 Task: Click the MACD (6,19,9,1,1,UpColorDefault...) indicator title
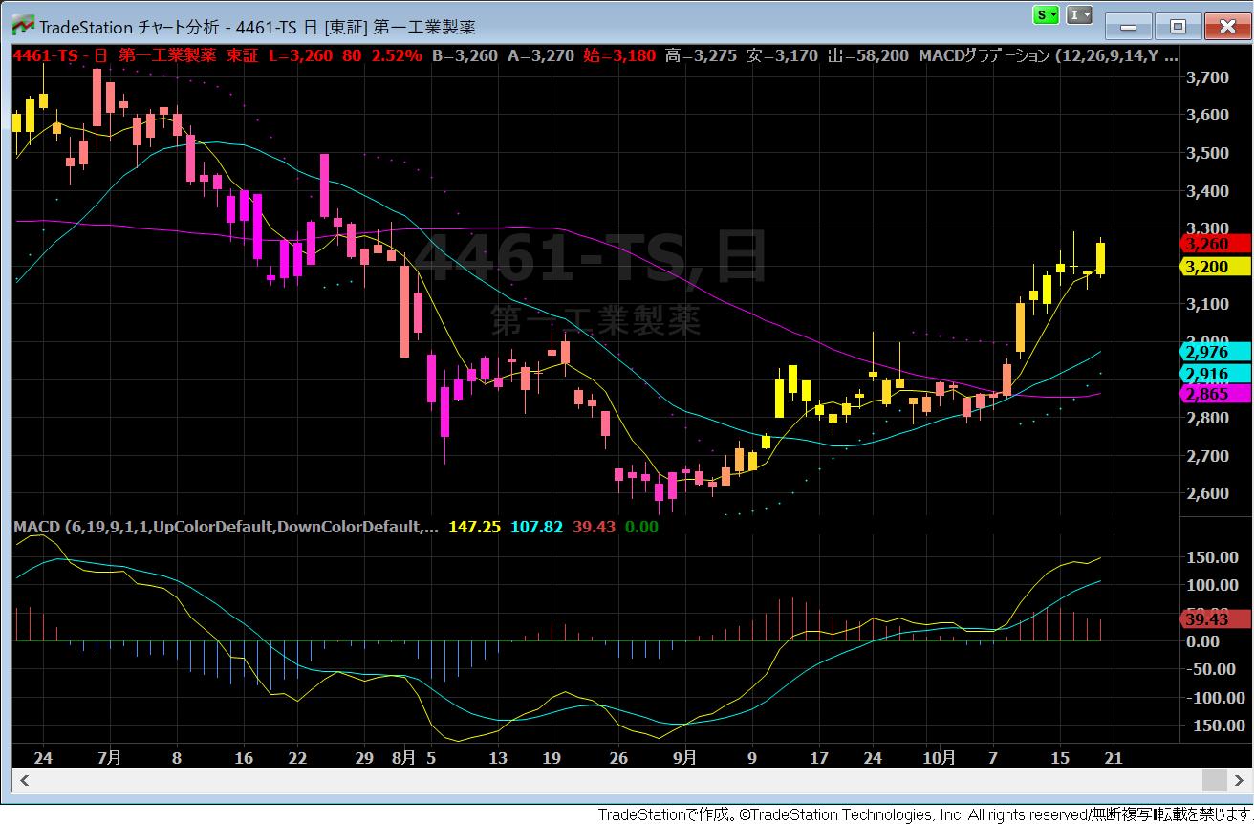click(x=227, y=527)
